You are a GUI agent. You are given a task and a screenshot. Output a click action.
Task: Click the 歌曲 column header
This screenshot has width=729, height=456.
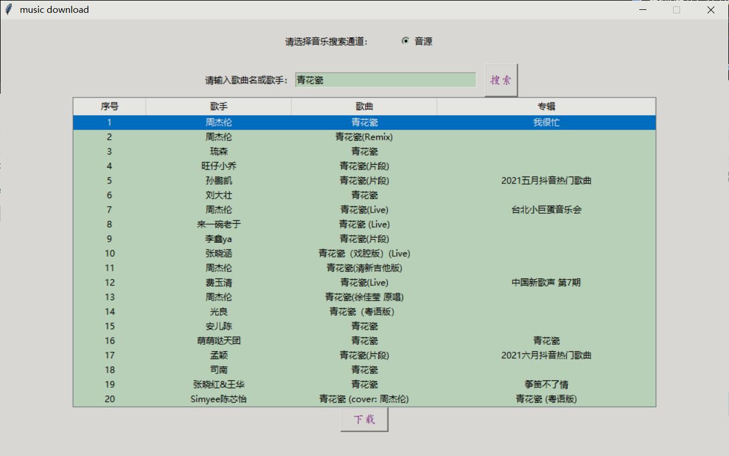364,107
